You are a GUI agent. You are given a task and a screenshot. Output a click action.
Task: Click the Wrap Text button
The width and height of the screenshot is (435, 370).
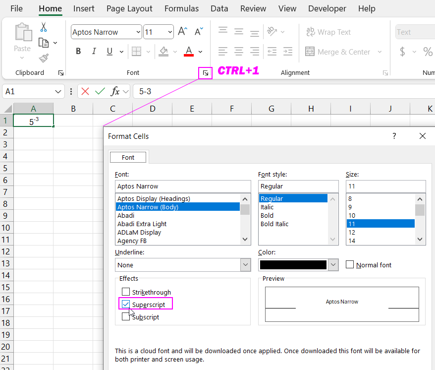coord(328,32)
